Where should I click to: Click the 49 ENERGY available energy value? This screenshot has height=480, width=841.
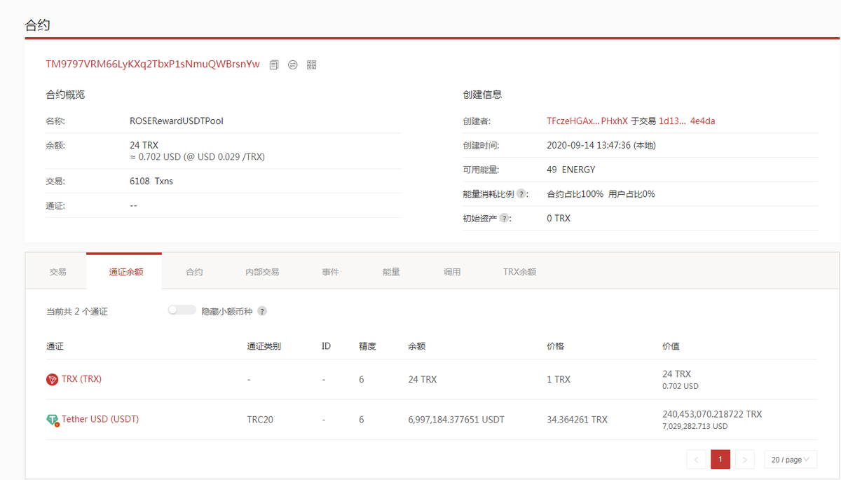571,170
